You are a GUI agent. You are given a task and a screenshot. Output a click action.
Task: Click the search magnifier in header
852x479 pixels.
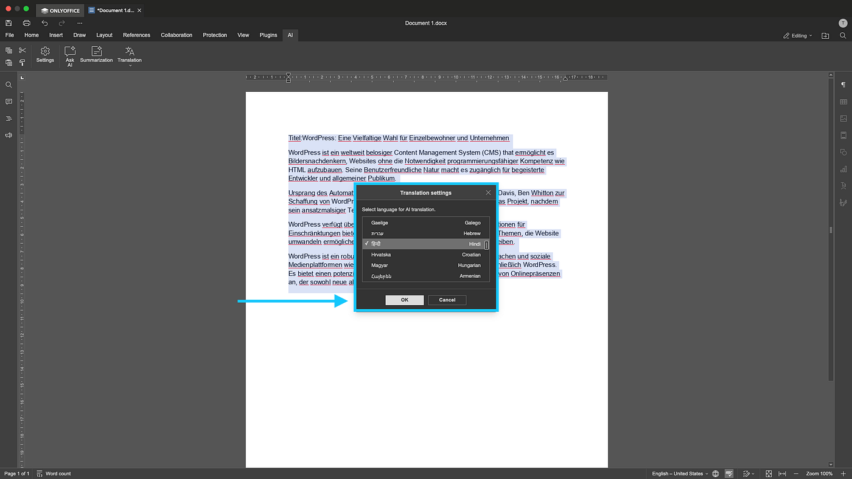coord(843,36)
